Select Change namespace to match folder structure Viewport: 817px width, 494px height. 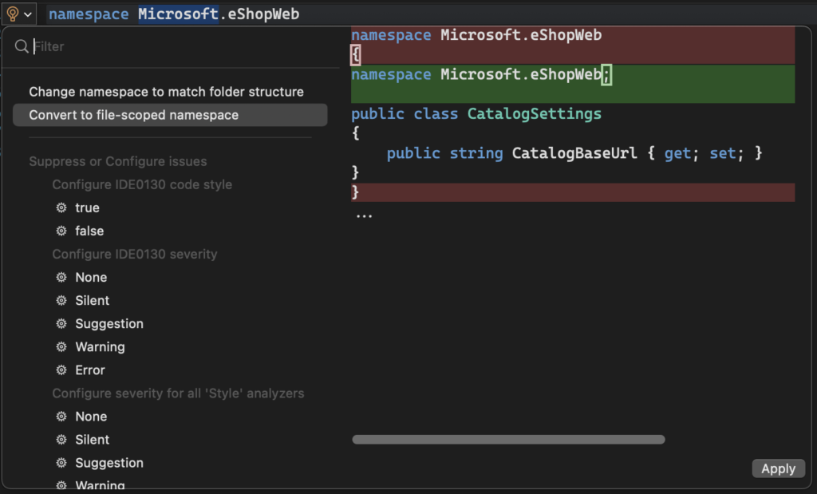point(166,92)
